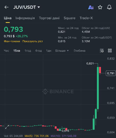Switch to the Інформація tab

25,18
